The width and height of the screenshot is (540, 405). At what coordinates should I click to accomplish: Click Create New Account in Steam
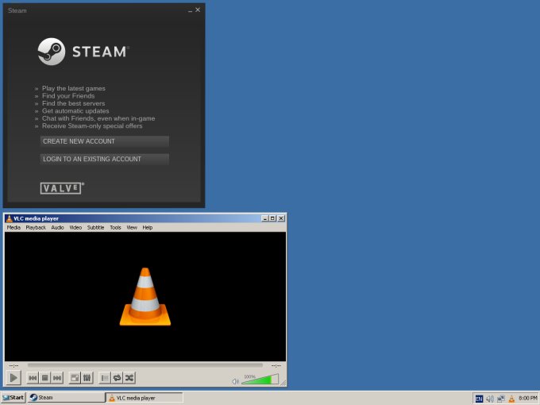[104, 141]
